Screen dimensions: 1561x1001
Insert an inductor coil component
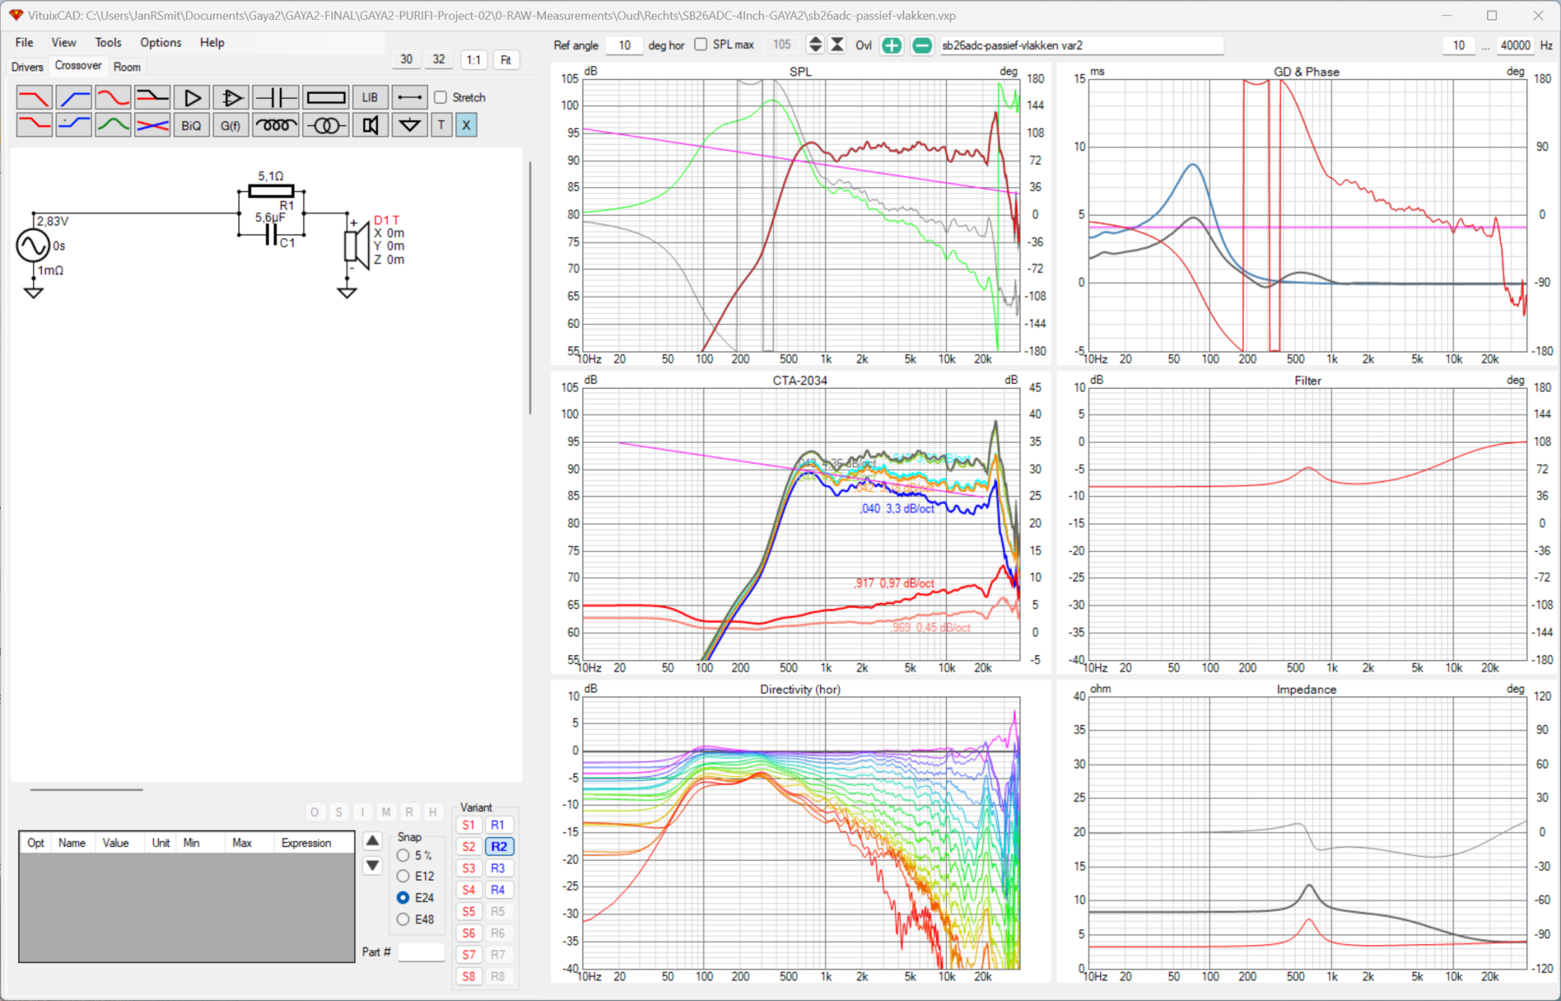276,125
